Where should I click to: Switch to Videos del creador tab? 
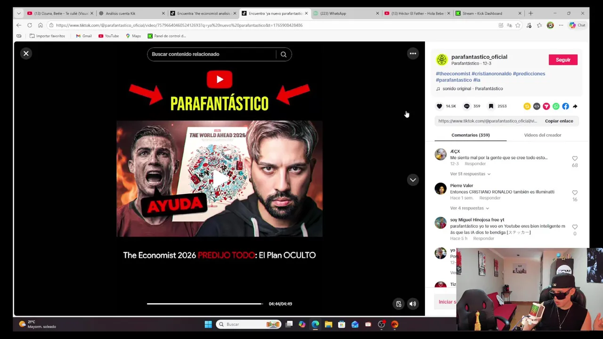tap(543, 135)
